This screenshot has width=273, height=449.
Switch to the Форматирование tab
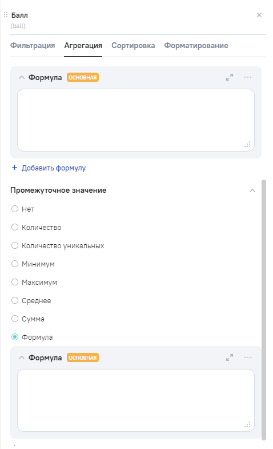coord(196,46)
